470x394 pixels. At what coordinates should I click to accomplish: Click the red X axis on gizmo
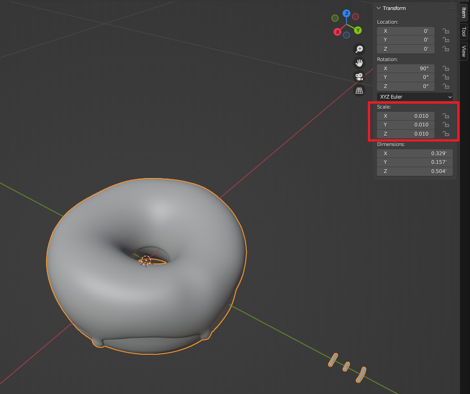point(337,32)
